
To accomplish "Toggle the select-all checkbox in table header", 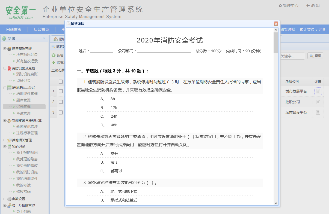I will coord(61,82).
